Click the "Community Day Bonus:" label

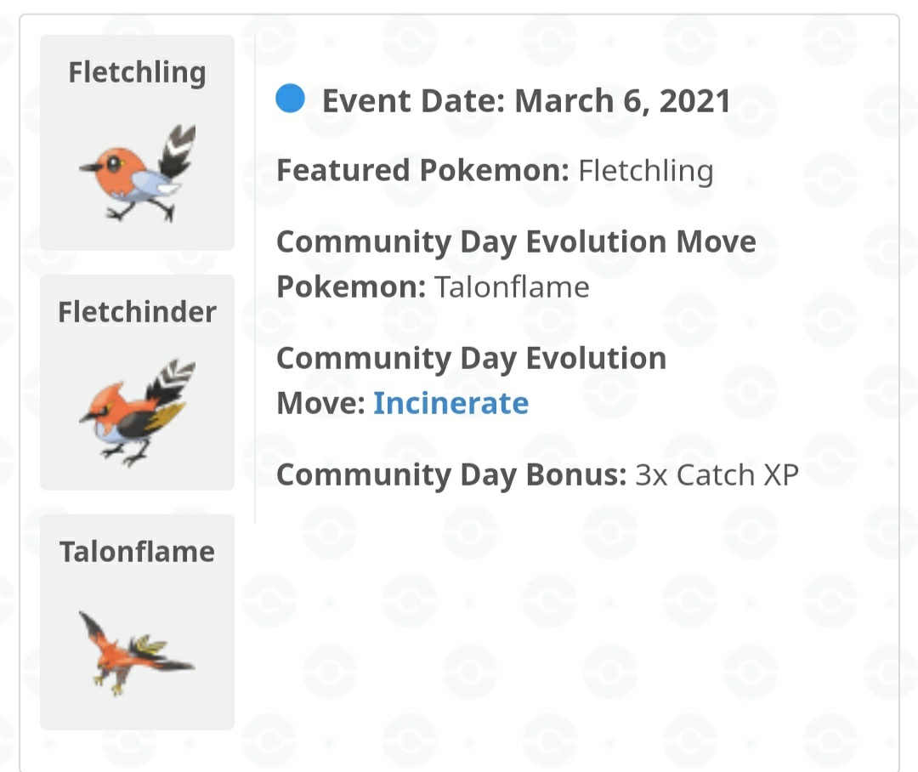[x=451, y=474]
